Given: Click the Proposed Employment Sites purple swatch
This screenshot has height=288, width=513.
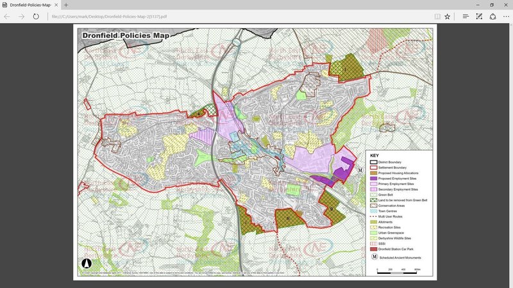Looking at the screenshot, I should coord(374,179).
